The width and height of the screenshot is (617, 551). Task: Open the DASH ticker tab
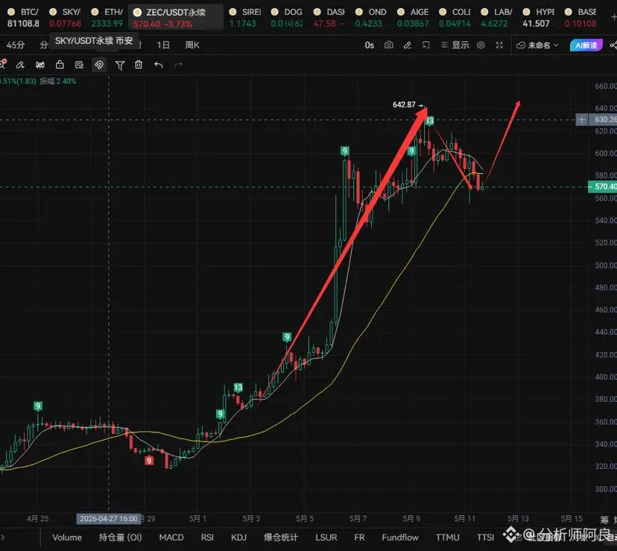click(330, 18)
